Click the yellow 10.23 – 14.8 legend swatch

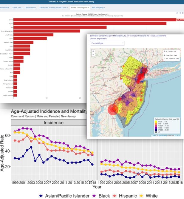tap(156, 121)
